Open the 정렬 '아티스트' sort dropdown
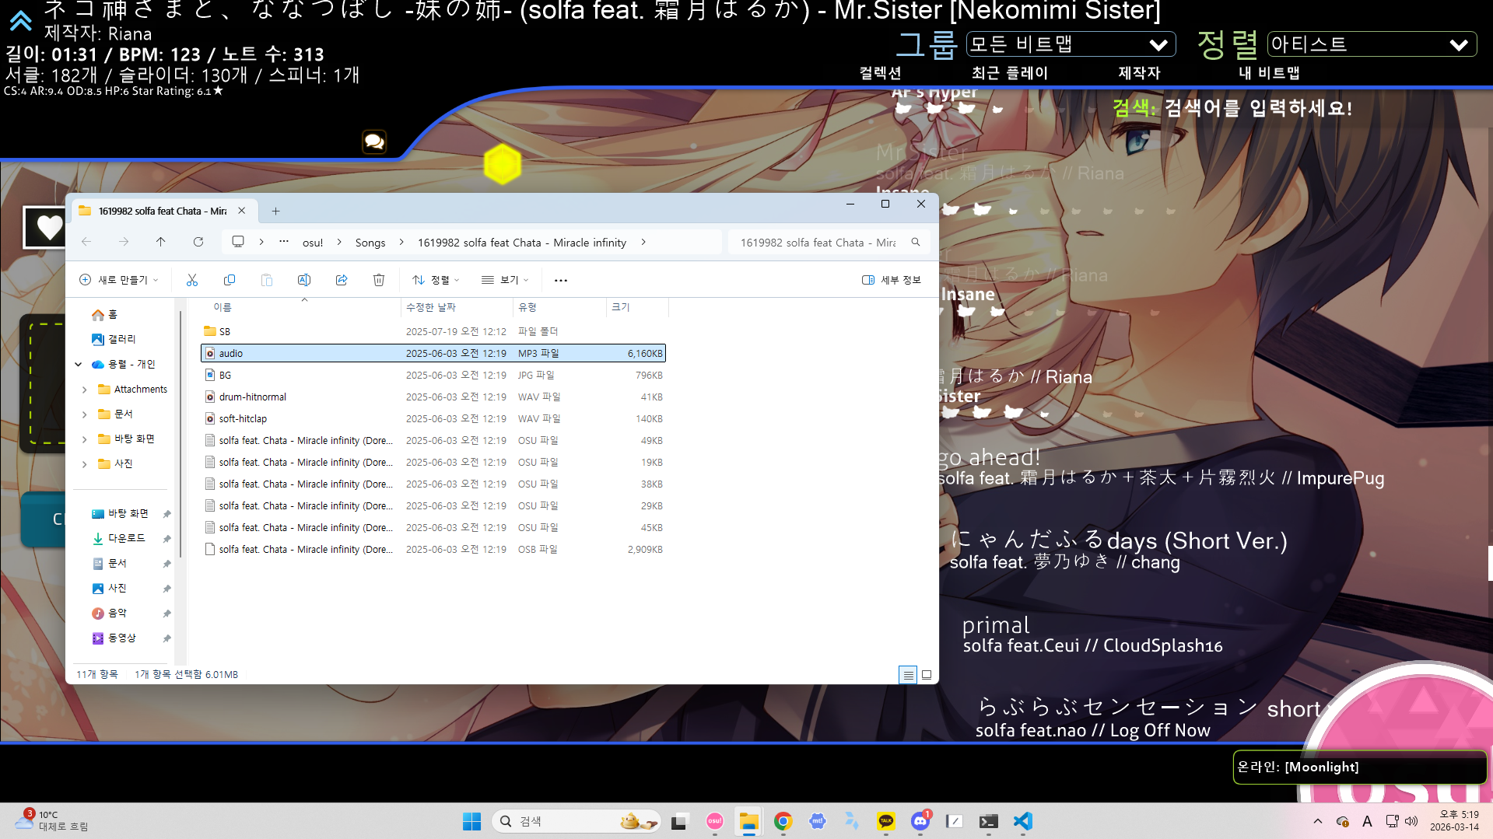This screenshot has height=839, width=1493. (x=1371, y=44)
